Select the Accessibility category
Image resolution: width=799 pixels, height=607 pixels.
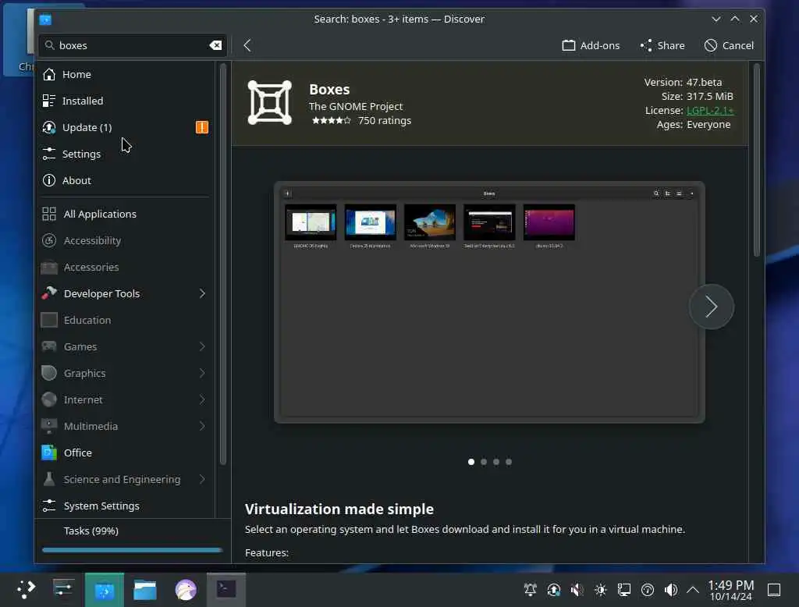click(126, 240)
